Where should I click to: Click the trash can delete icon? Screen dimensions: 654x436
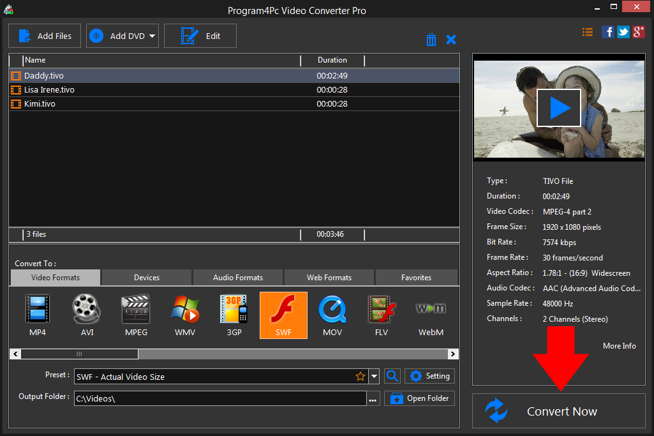coord(431,40)
